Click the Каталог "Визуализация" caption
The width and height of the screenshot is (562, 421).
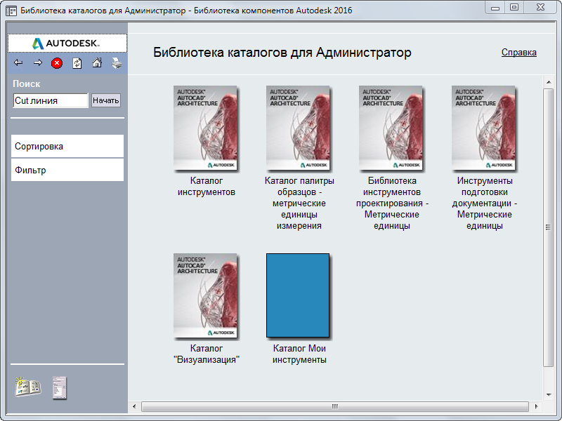[207, 354]
